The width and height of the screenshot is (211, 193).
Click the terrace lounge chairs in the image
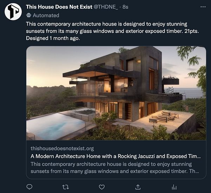pos(164,117)
